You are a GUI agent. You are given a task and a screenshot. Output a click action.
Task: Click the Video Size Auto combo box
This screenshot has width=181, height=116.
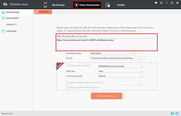pyautogui.click(x=121, y=71)
